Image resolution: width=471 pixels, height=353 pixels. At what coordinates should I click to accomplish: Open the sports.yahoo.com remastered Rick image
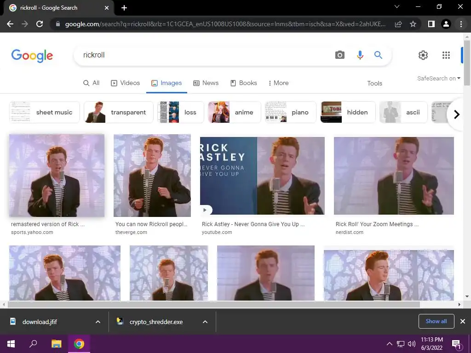(57, 176)
